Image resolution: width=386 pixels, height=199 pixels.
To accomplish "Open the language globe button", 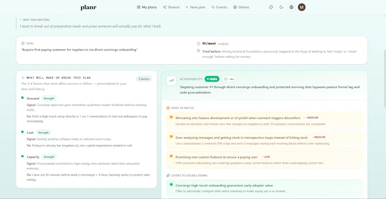I will pyautogui.click(x=291, y=7).
